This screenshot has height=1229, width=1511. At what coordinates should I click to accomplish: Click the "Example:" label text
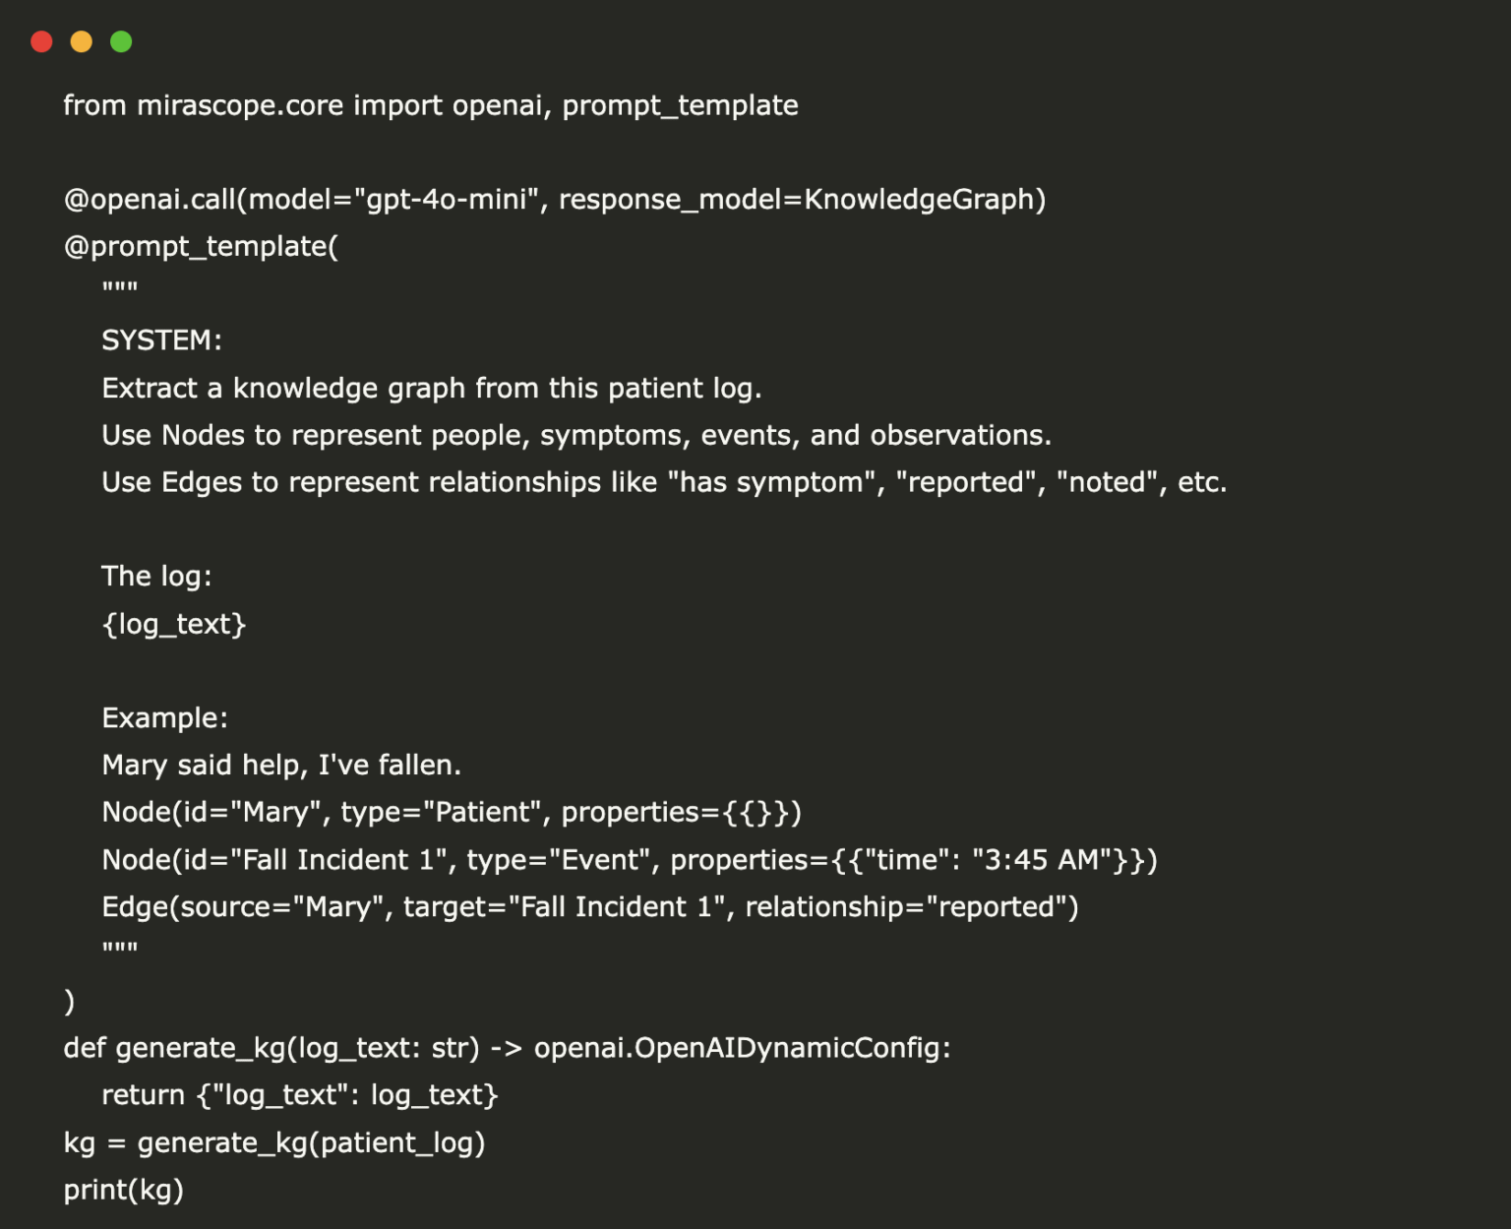click(x=164, y=718)
